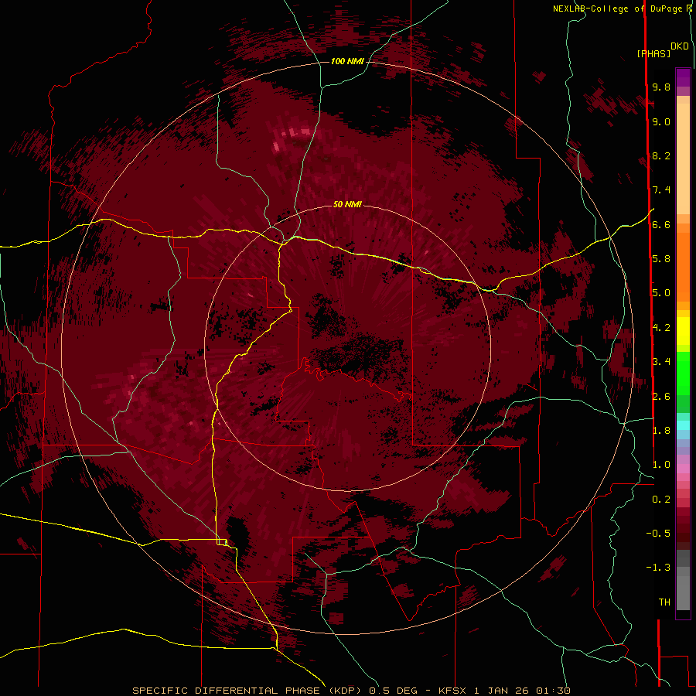Image resolution: width=696 pixels, height=696 pixels.
Task: Click the -1.3 value on the scale
Action: tap(658, 568)
